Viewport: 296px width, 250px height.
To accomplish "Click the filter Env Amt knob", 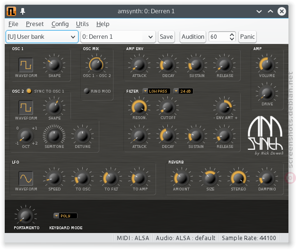I will [x=224, y=108].
